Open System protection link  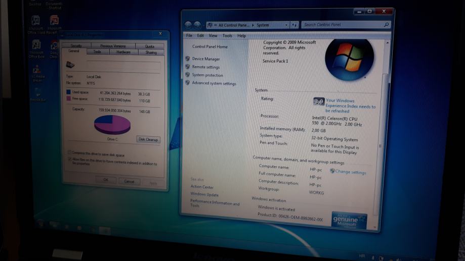(x=207, y=75)
